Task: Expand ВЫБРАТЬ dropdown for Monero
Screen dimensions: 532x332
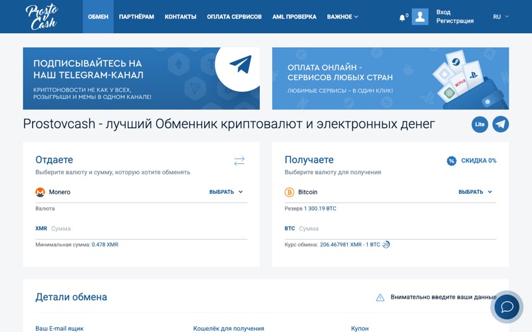Action: tap(226, 192)
